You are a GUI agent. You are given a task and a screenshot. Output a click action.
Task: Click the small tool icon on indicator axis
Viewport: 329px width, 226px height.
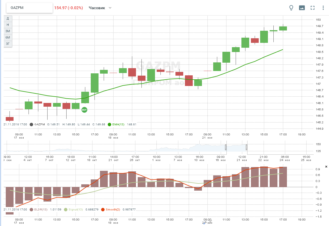click(x=204, y=223)
